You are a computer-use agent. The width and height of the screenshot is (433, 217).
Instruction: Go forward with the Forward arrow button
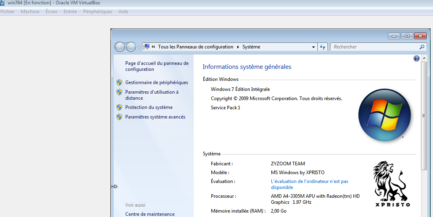click(x=131, y=47)
